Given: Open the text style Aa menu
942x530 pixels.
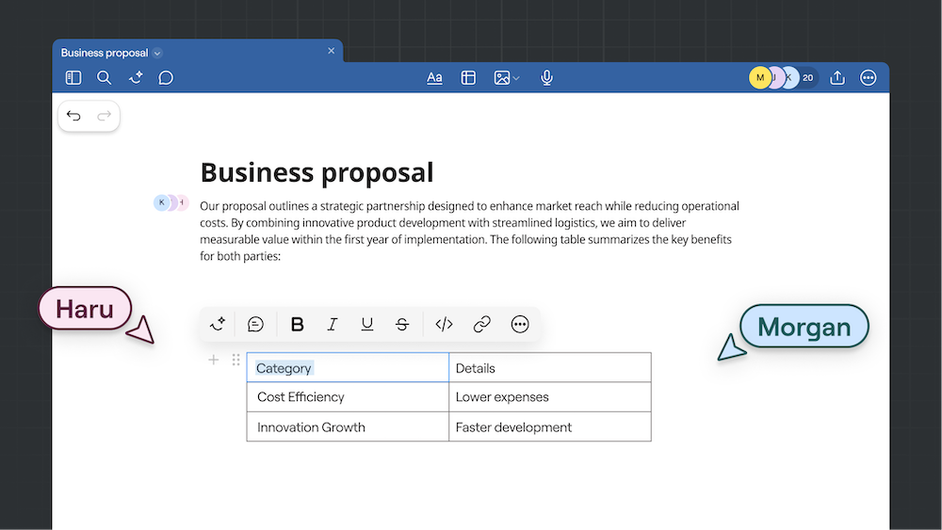Looking at the screenshot, I should (434, 78).
